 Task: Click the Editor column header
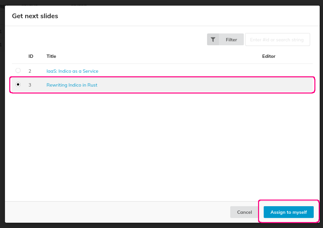coord(269,56)
